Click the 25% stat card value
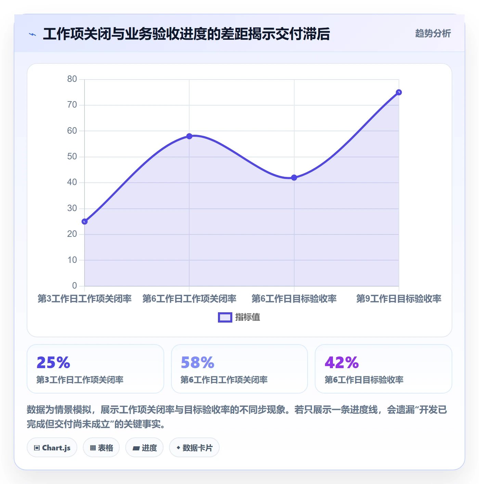Viewport: 479px width, 484px height. click(53, 363)
